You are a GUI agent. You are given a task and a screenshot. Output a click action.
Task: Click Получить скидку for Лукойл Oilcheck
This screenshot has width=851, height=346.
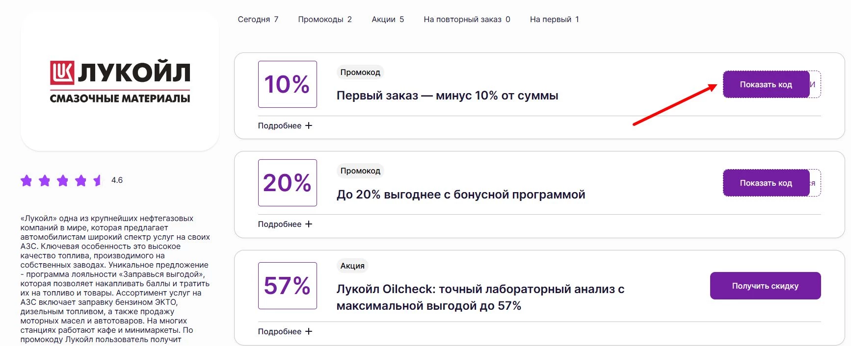point(765,285)
